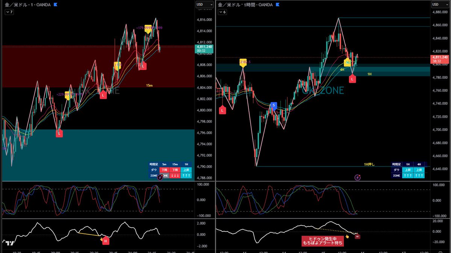The width and height of the screenshot is (451, 253).
Task: Click yellow +179 signal marker near chart top
Action: click(148, 30)
